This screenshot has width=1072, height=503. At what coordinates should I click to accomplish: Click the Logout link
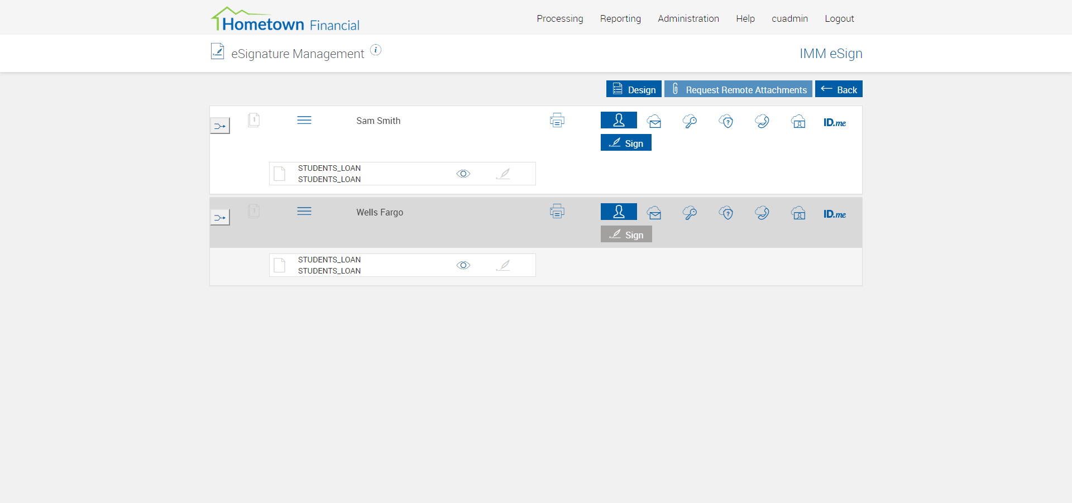click(839, 18)
